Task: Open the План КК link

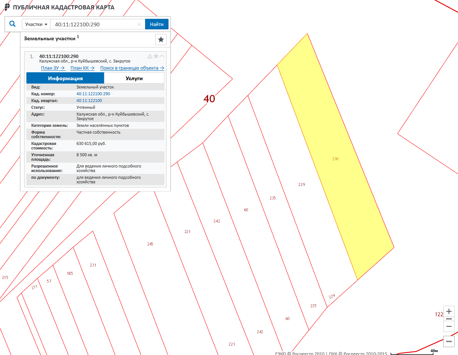Action: coord(83,68)
